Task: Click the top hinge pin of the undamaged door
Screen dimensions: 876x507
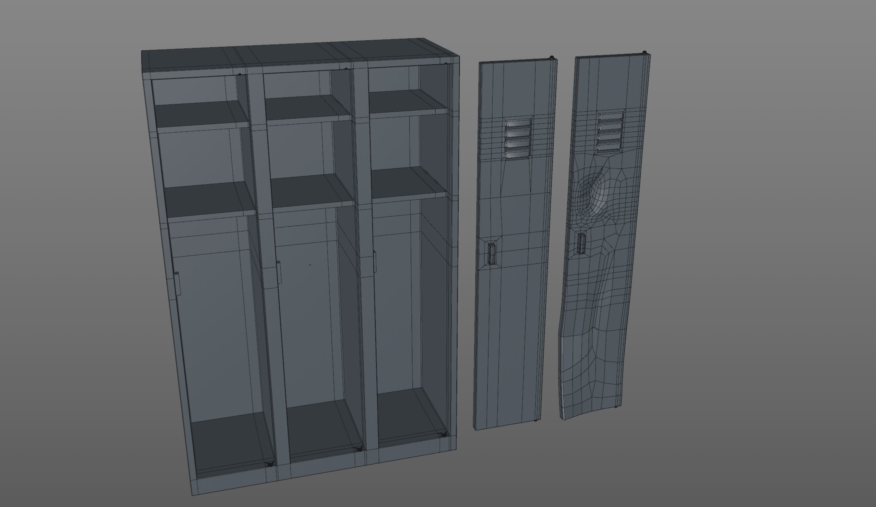Action: pos(551,57)
